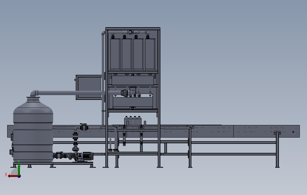Select the horizontal pipe from the tank top

79,93
